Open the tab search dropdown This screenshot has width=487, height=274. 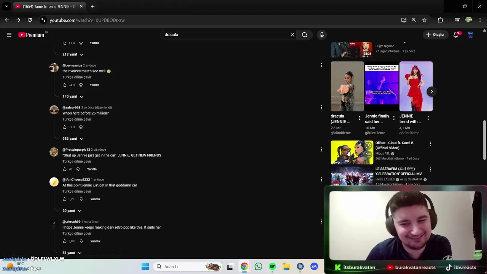pos(6,6)
